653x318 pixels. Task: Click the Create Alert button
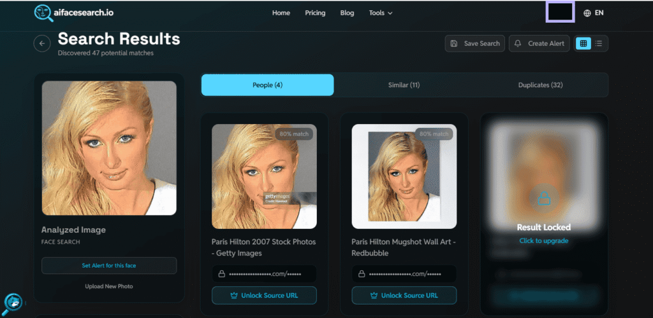[x=539, y=44]
